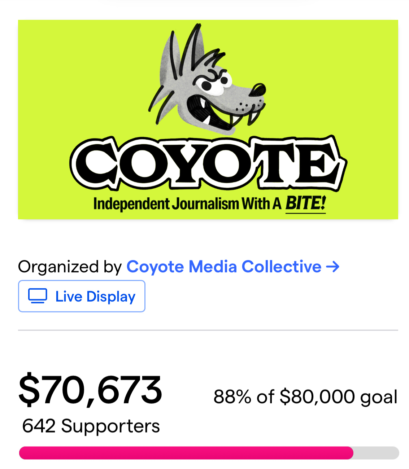Click the arrow after Coyote Media Collective
The width and height of the screenshot is (409, 469).
[x=332, y=267]
